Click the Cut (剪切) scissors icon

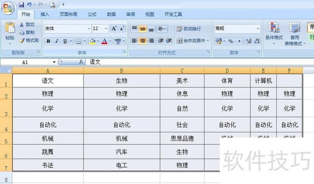point(22,25)
